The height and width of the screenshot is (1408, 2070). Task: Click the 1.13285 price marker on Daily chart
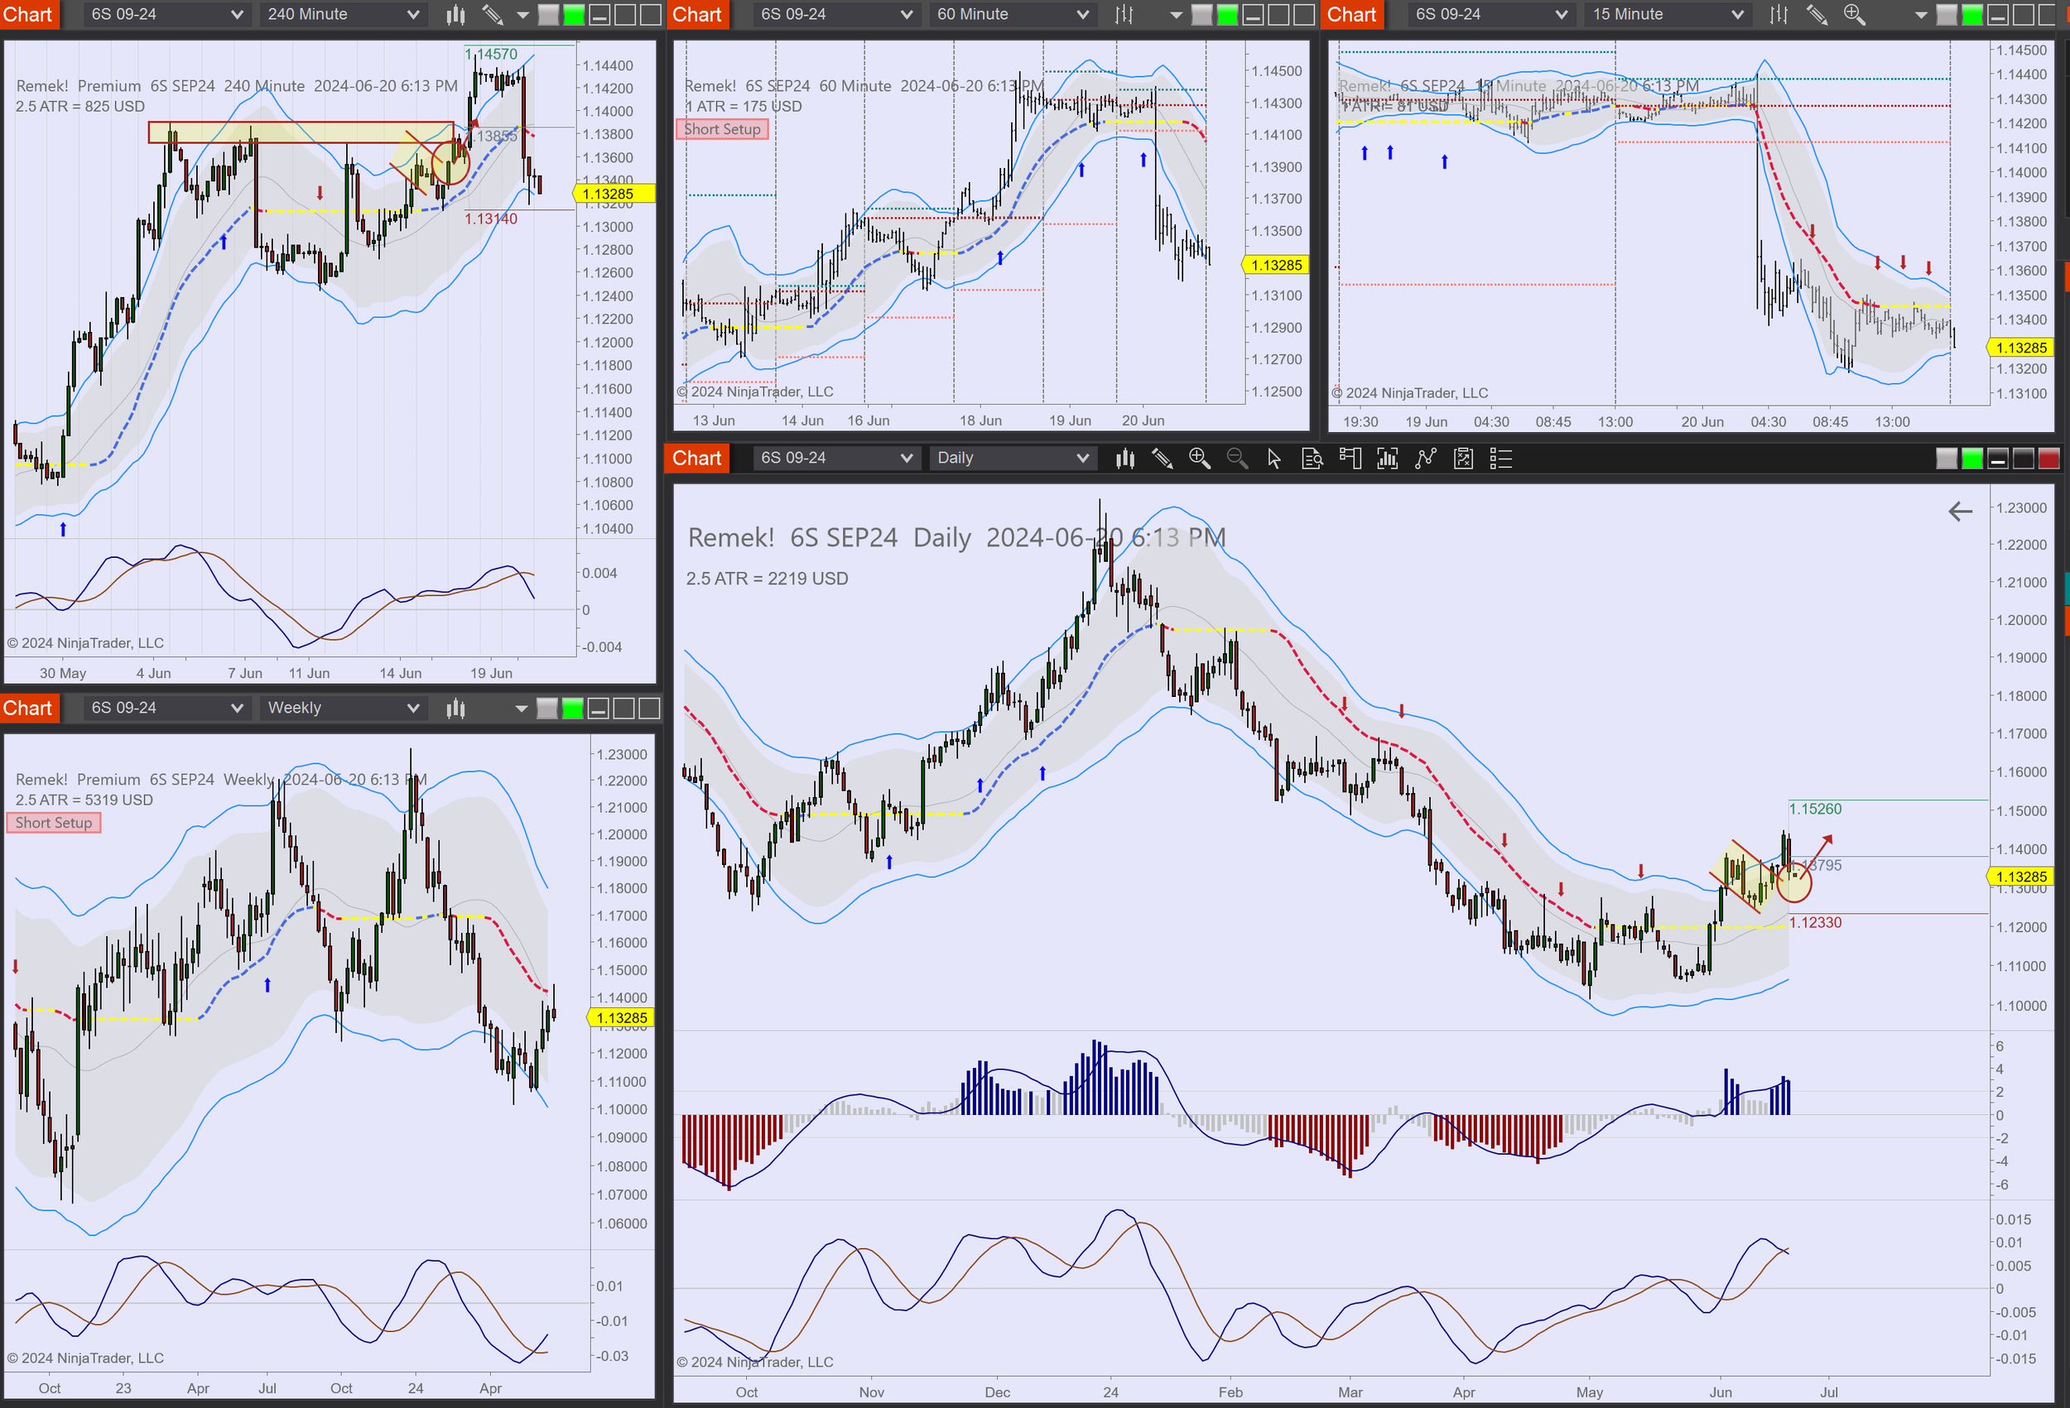[x=2024, y=877]
